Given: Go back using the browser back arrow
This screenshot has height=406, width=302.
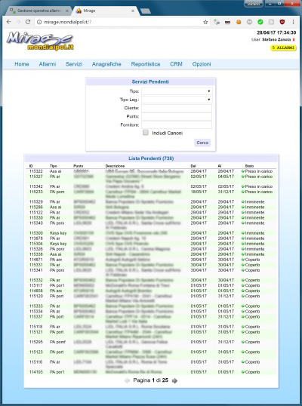Looking at the screenshot, I should pyautogui.click(x=9, y=22).
